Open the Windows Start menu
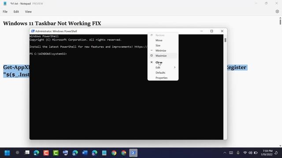Viewport: 282px width, 158px height. point(7,153)
